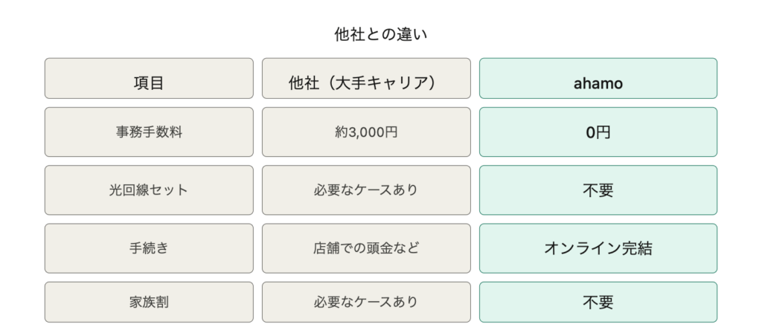Viewport: 762px width, 336px height.
Task: Select the 家族割 row label
Action: (148, 303)
